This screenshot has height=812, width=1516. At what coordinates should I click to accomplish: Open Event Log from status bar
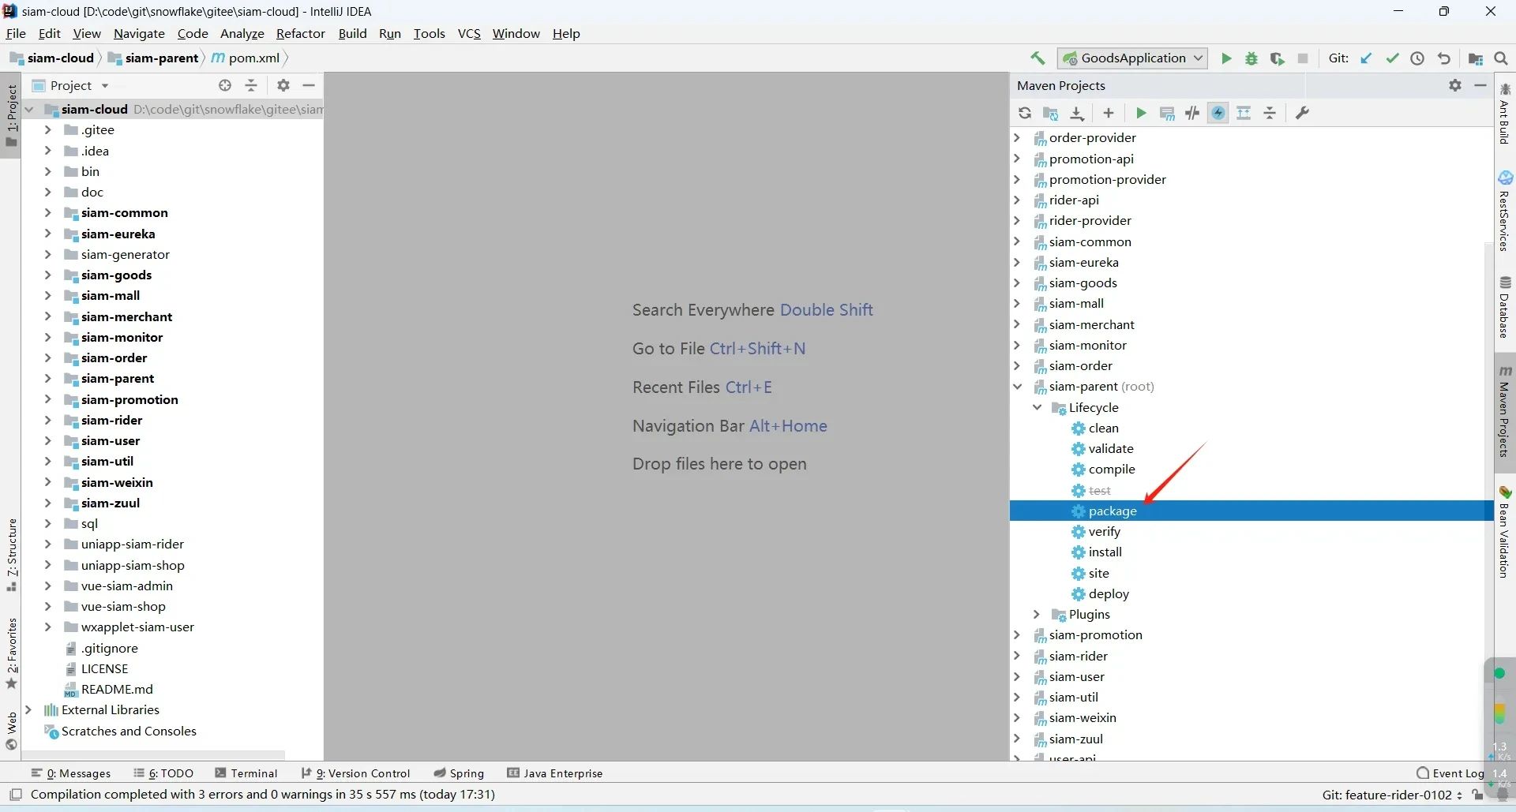click(x=1450, y=773)
